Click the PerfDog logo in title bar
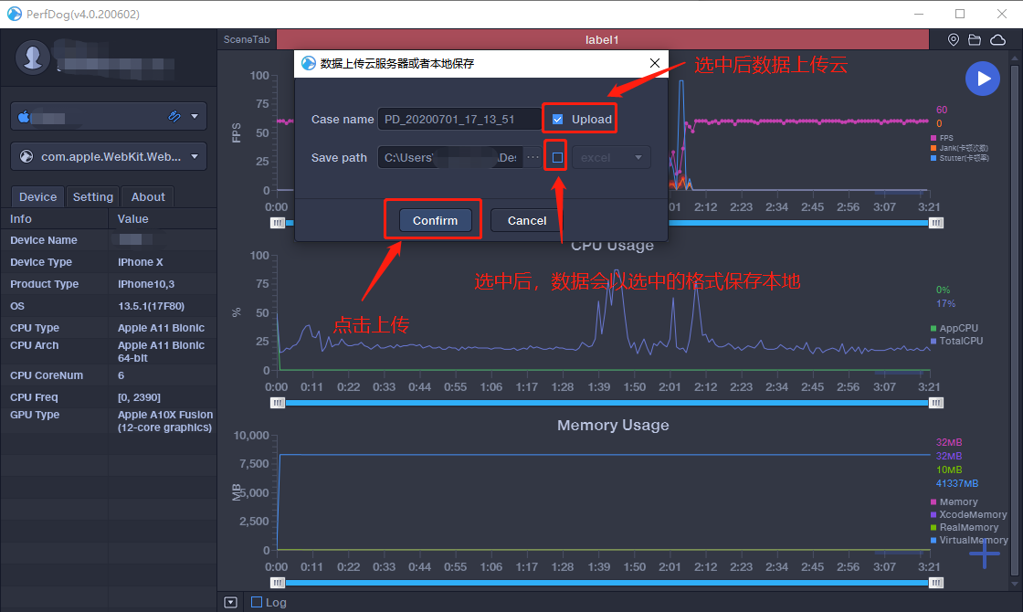This screenshot has width=1023, height=612. (15, 14)
